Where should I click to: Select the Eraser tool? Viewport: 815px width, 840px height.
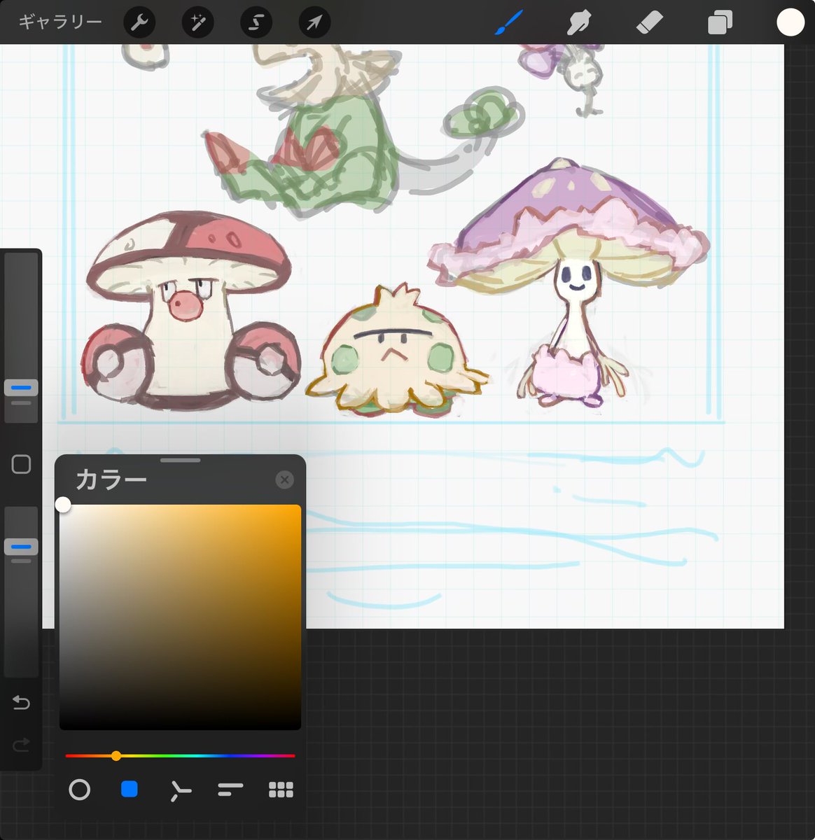[649, 22]
